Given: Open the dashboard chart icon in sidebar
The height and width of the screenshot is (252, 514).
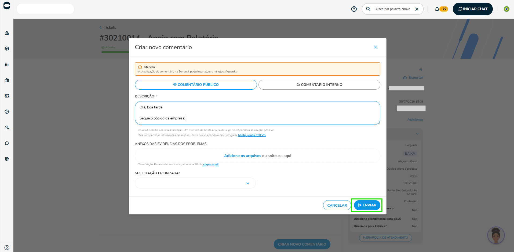Looking at the screenshot, I should [7, 33].
